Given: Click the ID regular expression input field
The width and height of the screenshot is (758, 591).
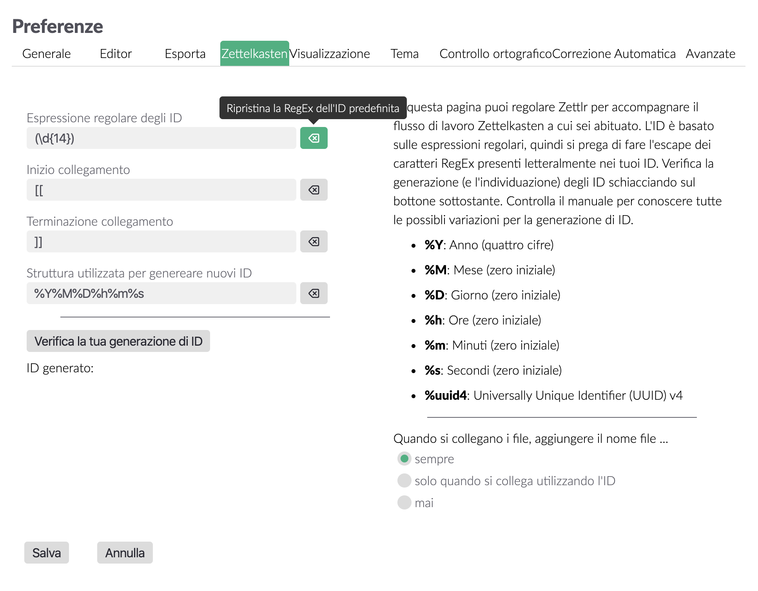Looking at the screenshot, I should pos(161,138).
